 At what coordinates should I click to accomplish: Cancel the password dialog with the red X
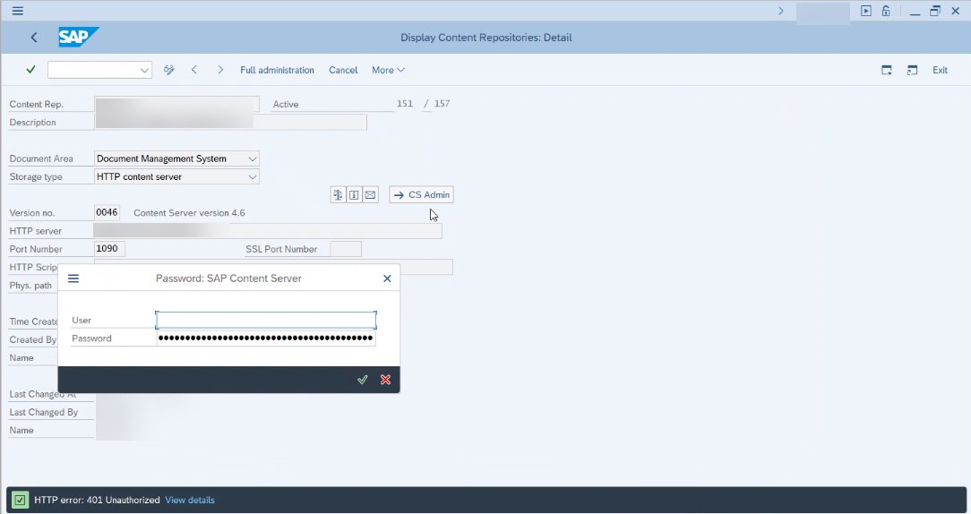pos(385,380)
